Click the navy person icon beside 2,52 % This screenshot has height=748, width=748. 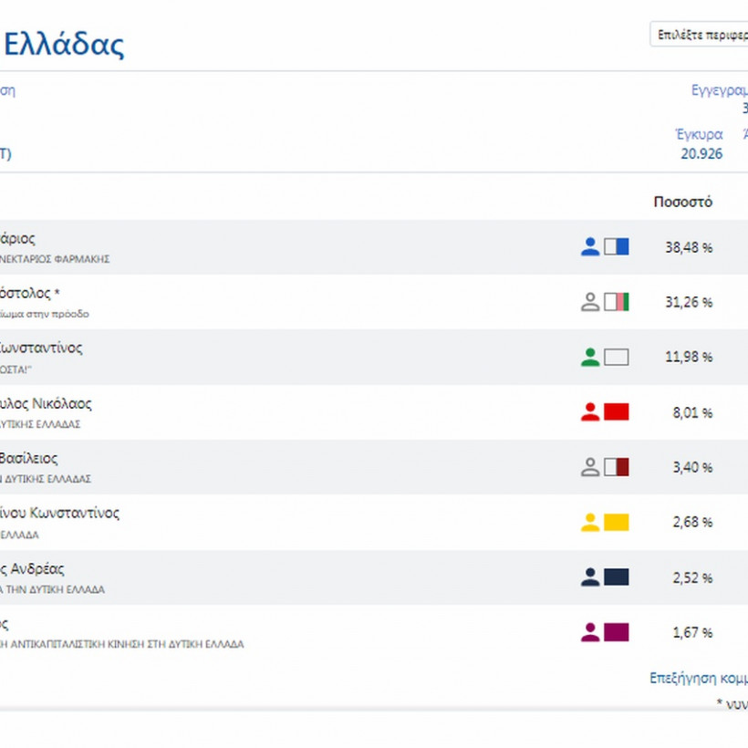point(590,577)
